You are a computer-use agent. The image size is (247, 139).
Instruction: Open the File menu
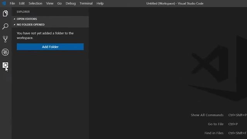pyautogui.click(x=12, y=3)
